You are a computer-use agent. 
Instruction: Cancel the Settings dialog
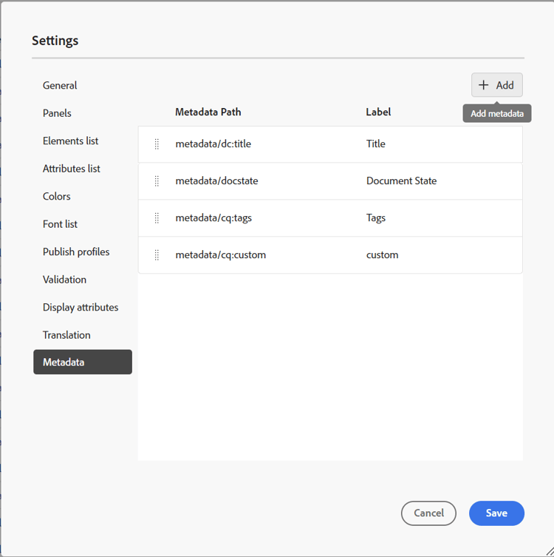pyautogui.click(x=428, y=513)
